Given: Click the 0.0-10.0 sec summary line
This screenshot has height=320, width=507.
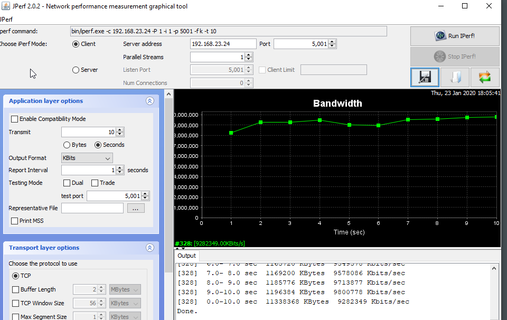Looking at the screenshot, I should coord(293,302).
